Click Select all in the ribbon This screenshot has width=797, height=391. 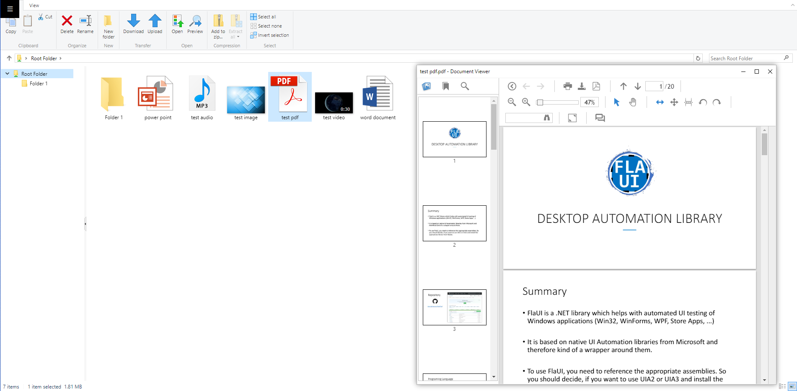[x=263, y=17]
